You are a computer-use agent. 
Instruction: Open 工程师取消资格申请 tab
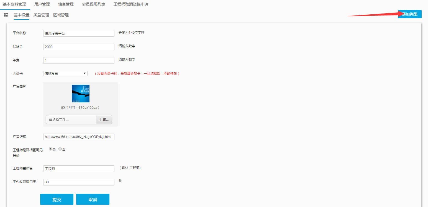click(131, 4)
